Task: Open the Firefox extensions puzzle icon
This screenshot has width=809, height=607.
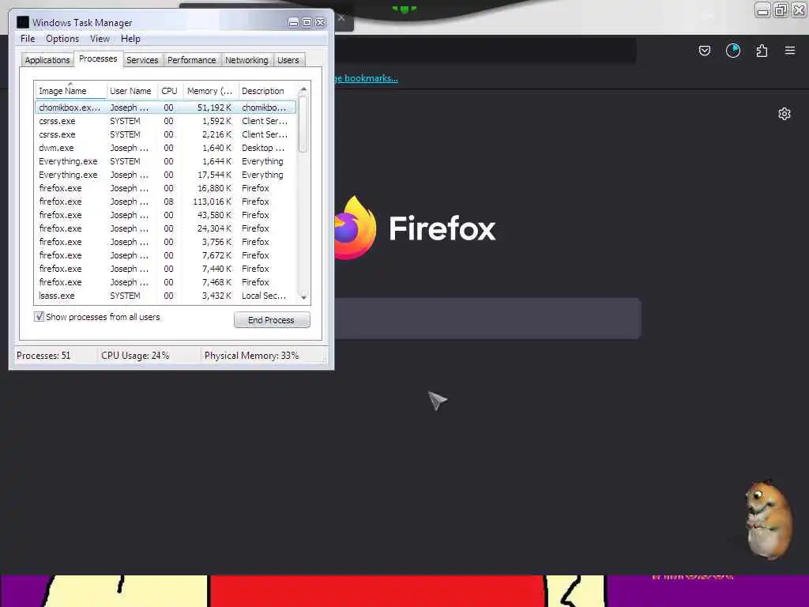Action: [762, 51]
